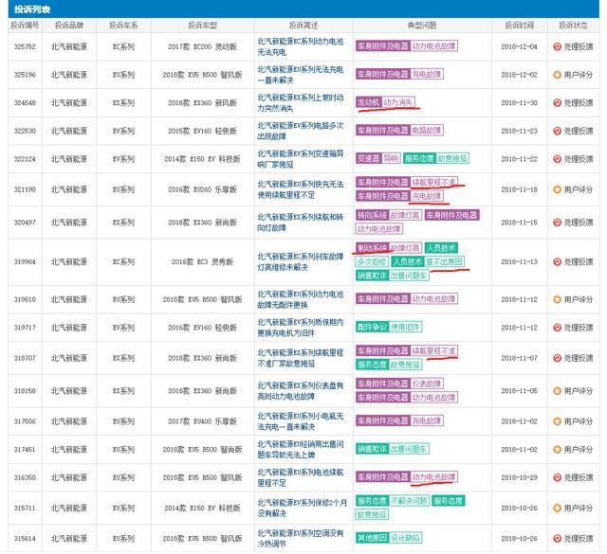Open complaint EV系列质保期内更换充电机为旧件
This screenshot has height=554, width=607.
pyautogui.click(x=301, y=328)
